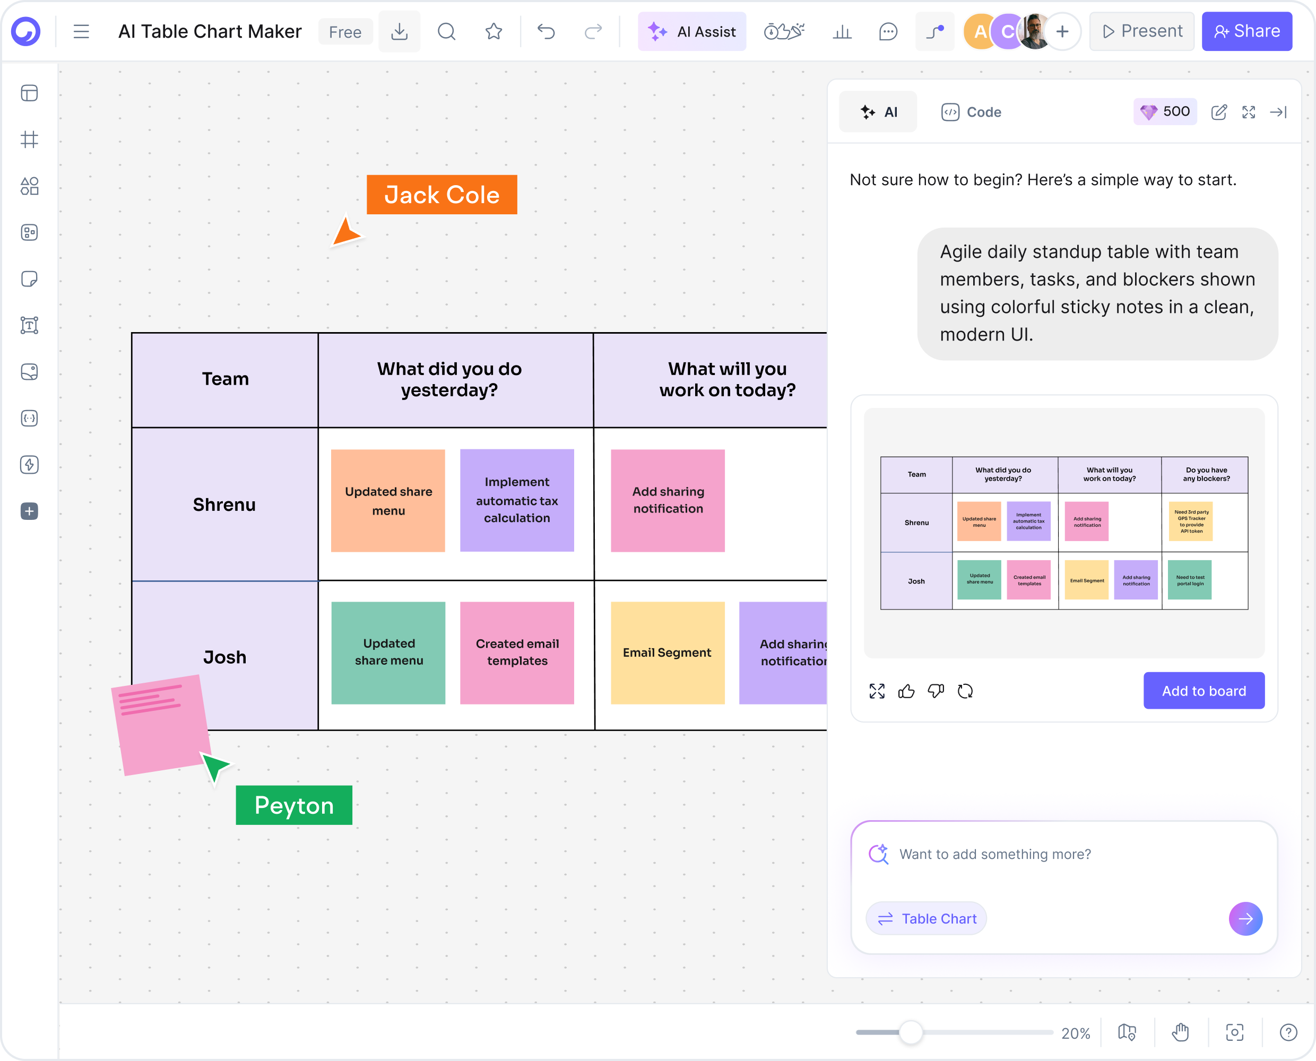Open the shapes library tool
The width and height of the screenshot is (1316, 1061).
[29, 186]
